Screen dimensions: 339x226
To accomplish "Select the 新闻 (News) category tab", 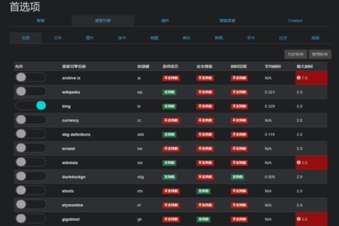I will [x=219, y=38].
